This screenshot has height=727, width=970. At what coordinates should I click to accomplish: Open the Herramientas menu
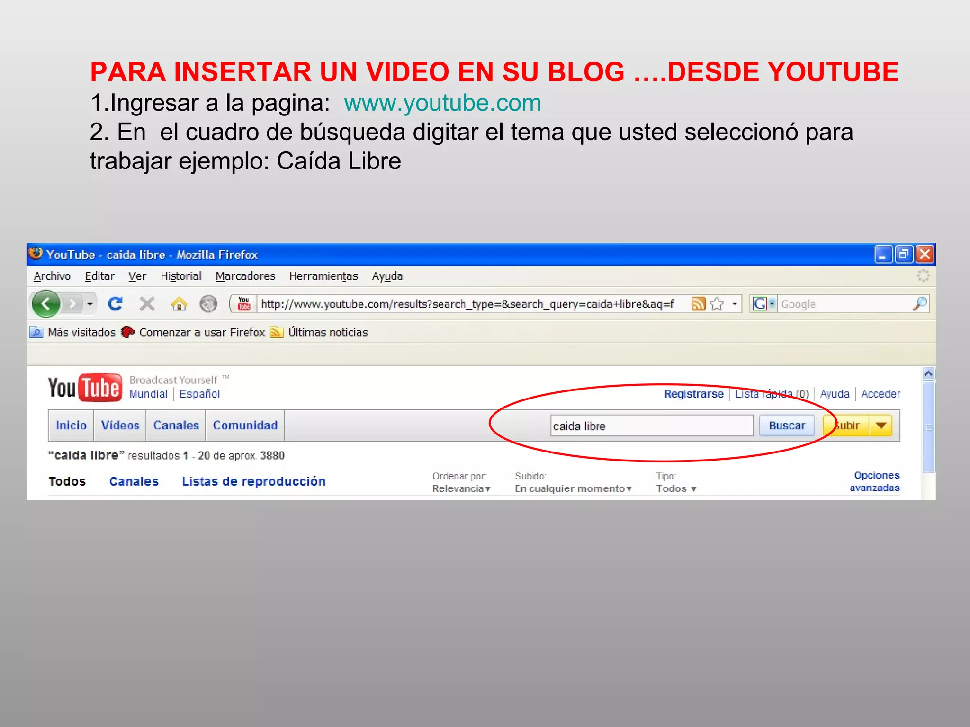point(323,276)
